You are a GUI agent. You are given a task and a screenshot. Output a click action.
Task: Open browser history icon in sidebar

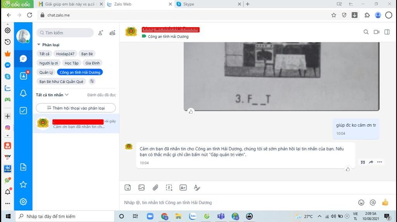8,42
